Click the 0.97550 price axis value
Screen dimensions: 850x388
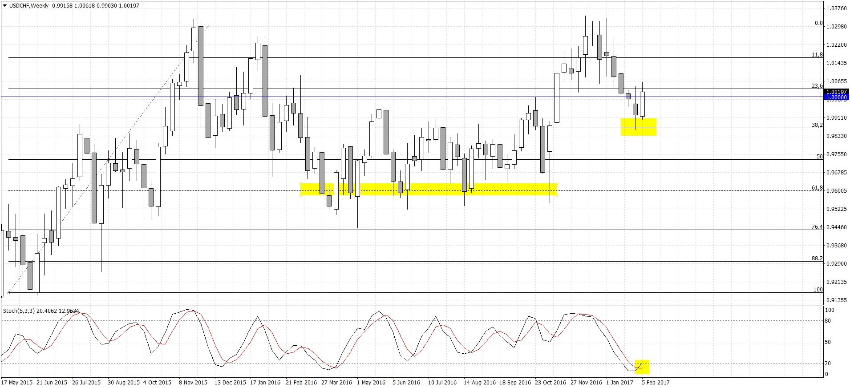click(x=837, y=154)
